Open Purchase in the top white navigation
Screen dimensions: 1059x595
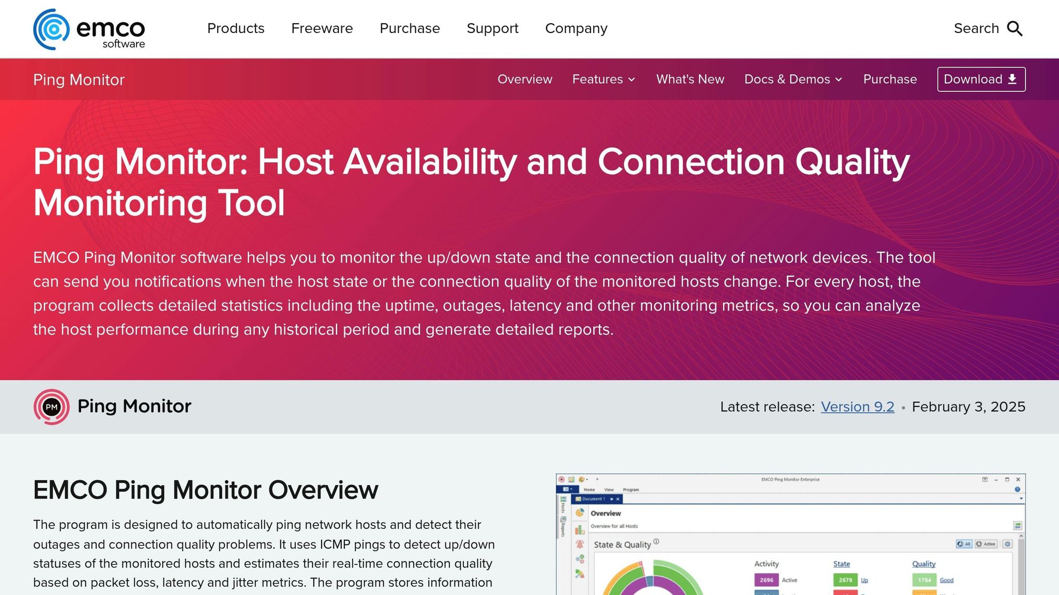410,28
